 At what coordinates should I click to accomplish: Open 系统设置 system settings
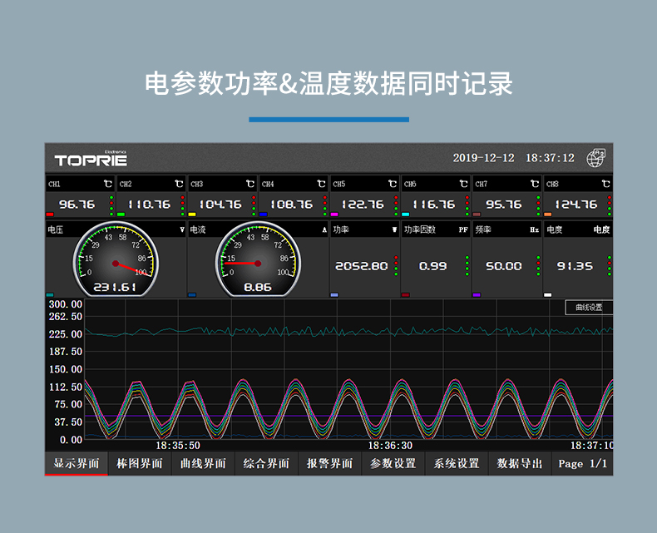point(457,464)
